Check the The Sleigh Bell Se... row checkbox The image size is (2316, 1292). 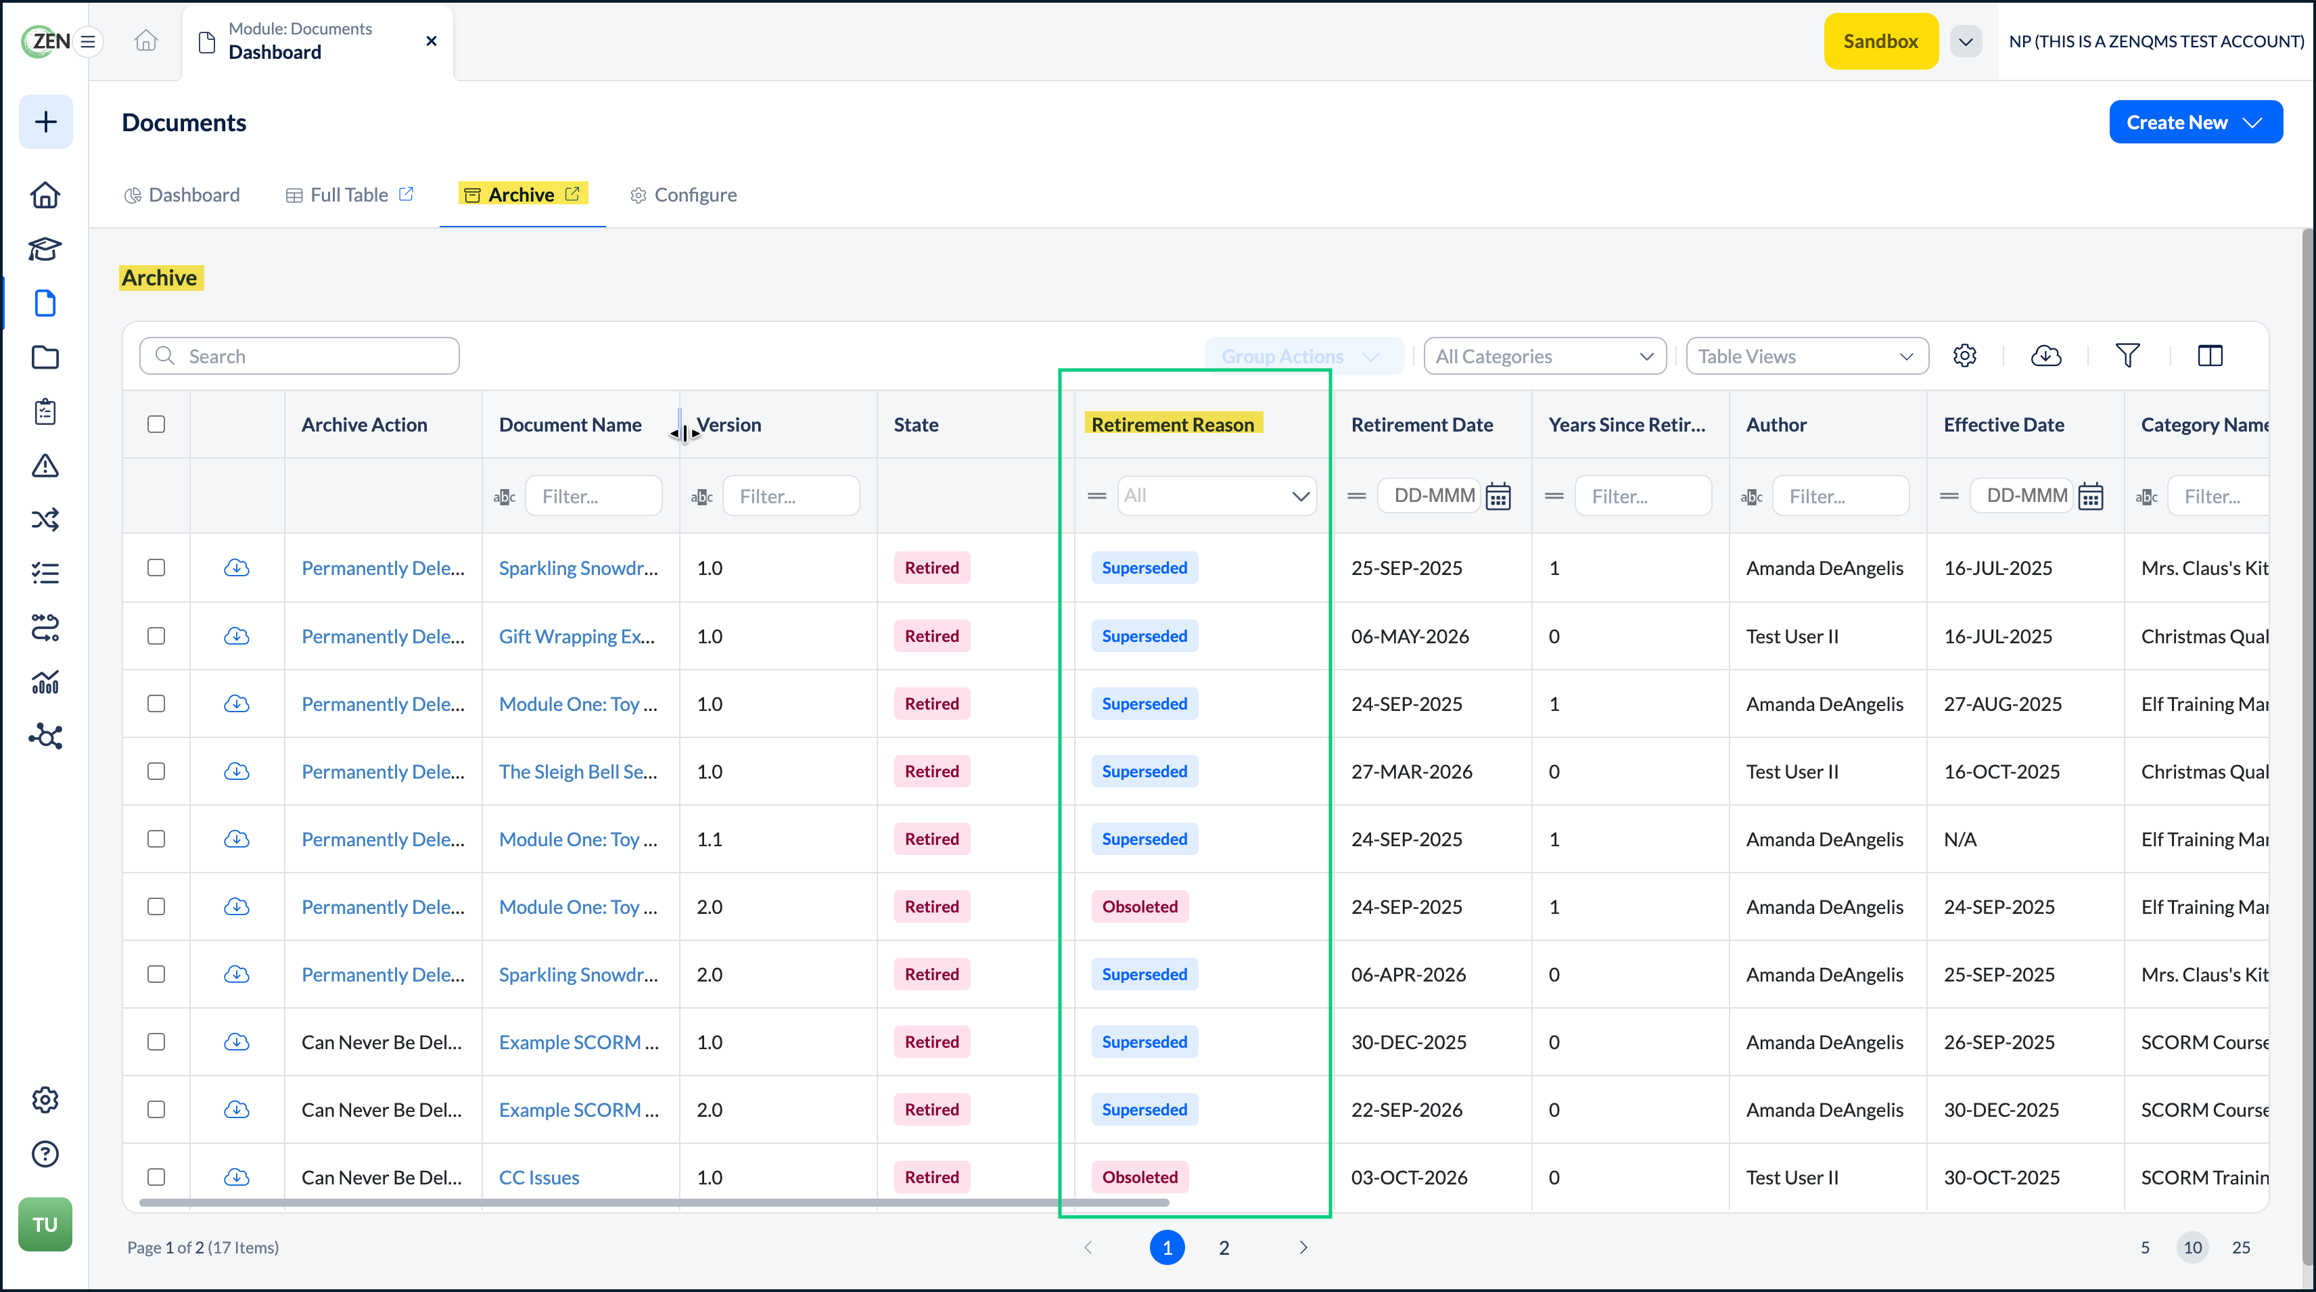click(x=156, y=771)
